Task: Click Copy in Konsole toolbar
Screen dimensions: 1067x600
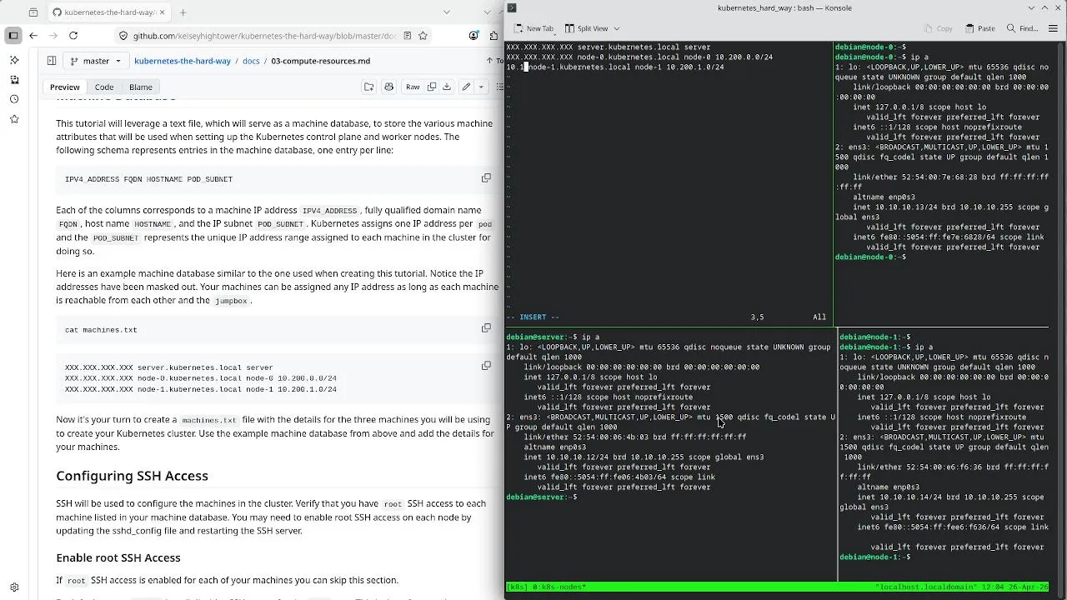Action: (x=939, y=28)
